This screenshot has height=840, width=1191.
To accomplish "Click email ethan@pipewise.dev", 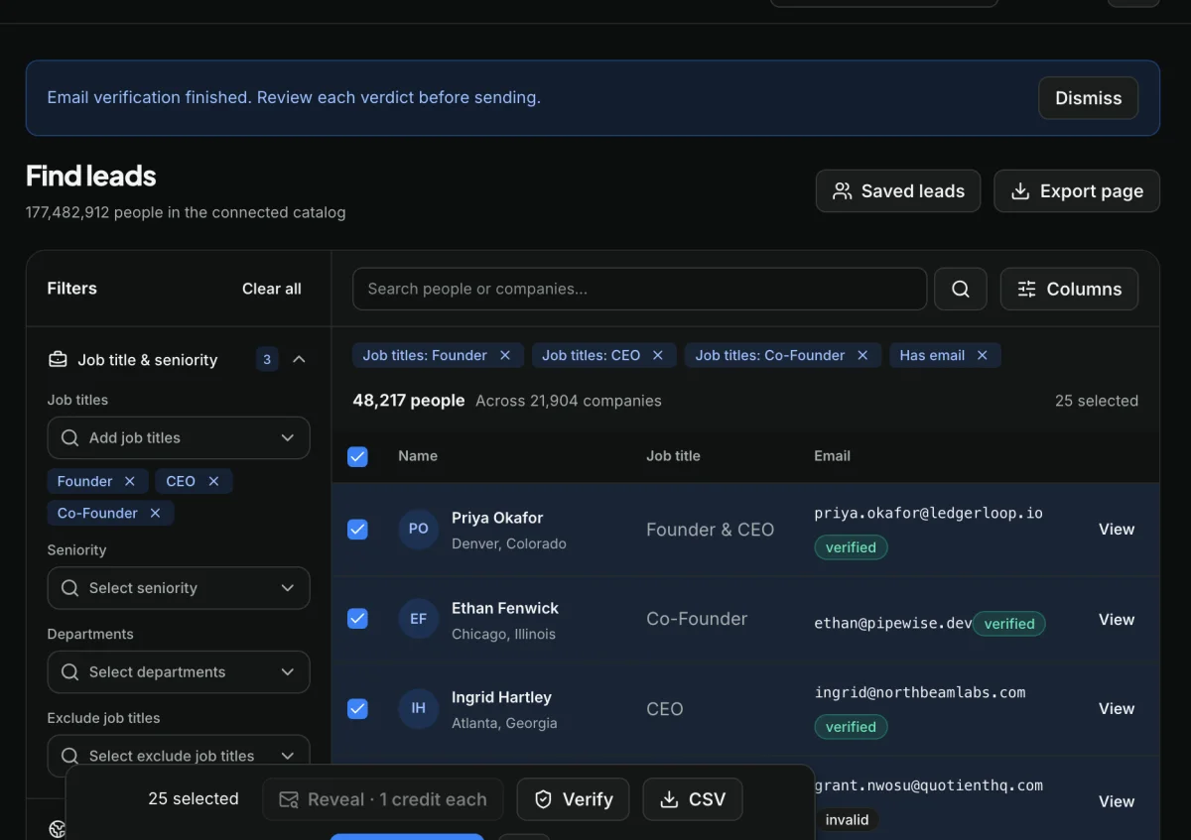I will tap(893, 624).
